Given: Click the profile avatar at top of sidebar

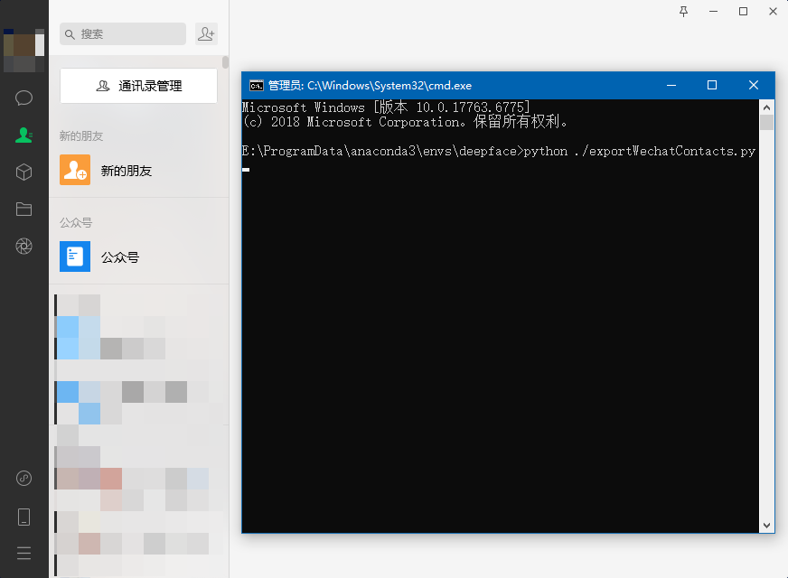Looking at the screenshot, I should 23,51.
